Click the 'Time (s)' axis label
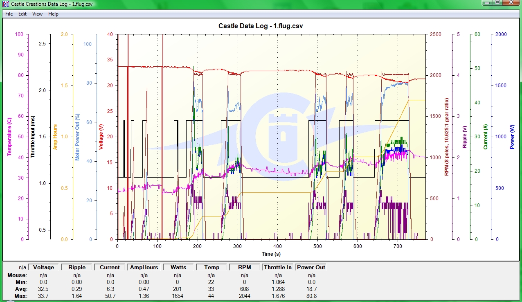Screen dimensions: 522x302 (272, 254)
